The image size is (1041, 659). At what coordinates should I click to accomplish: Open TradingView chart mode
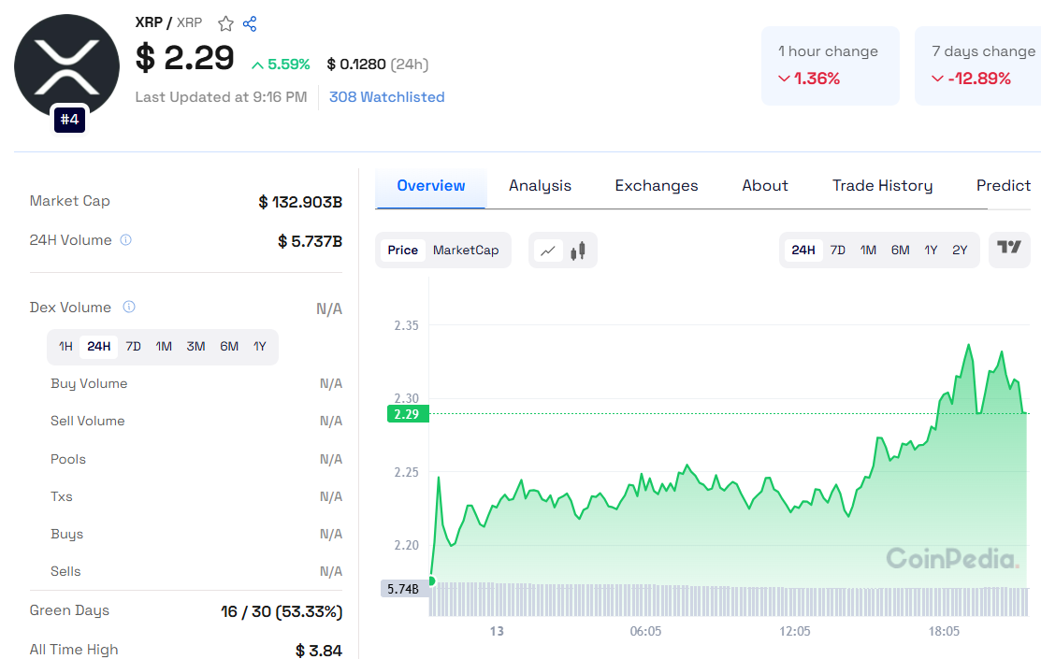tap(1009, 249)
